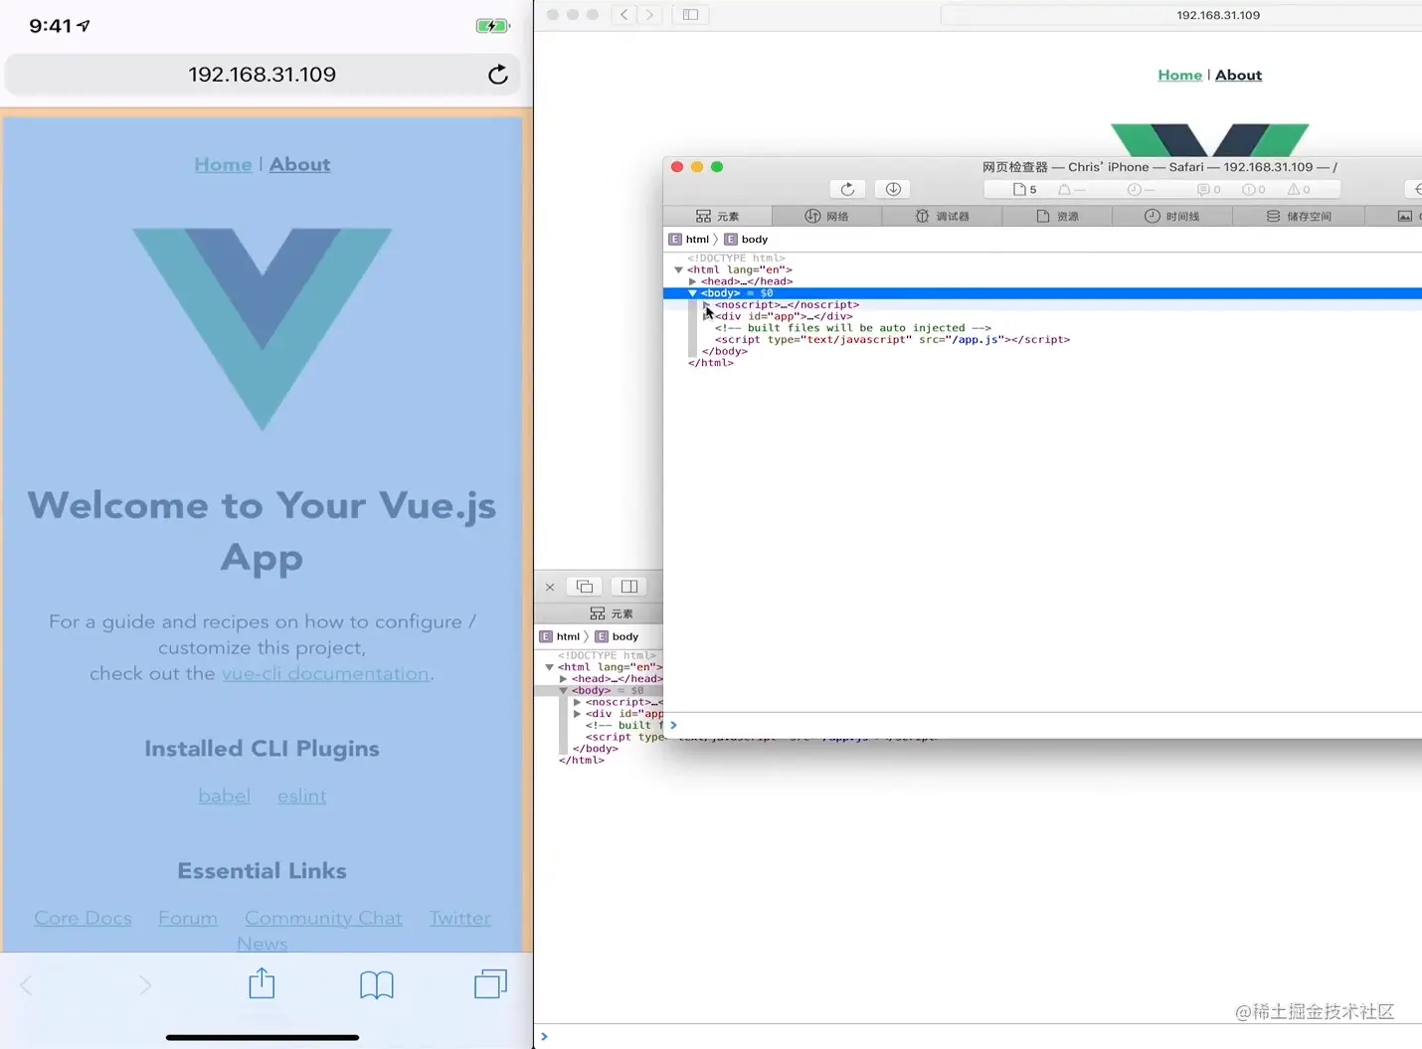Click the html breadcrumb in docked inspector

coord(560,636)
